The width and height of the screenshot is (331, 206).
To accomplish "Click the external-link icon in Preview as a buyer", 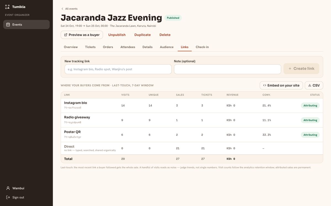I will click(66, 35).
